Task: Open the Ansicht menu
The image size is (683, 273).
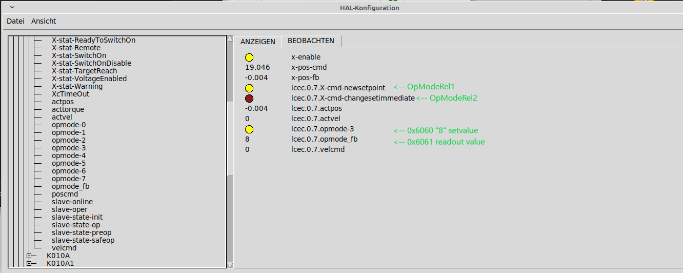Action: [x=44, y=21]
